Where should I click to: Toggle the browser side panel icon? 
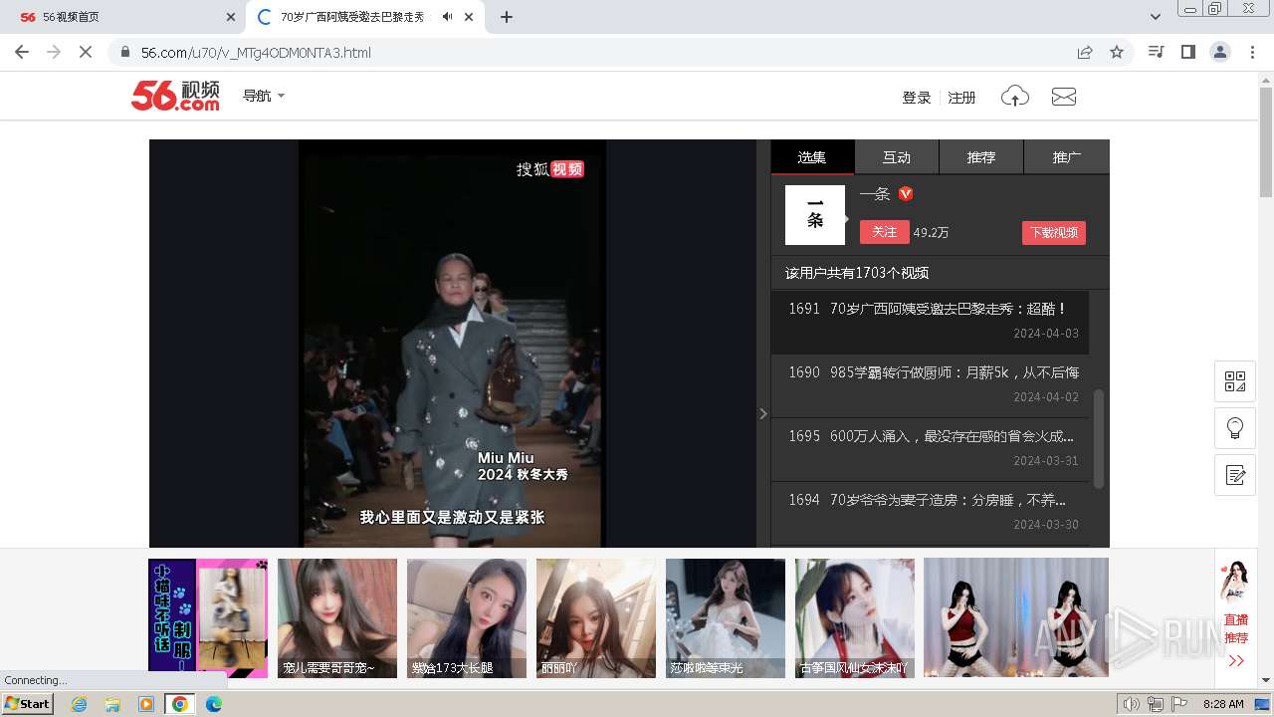click(x=1187, y=52)
